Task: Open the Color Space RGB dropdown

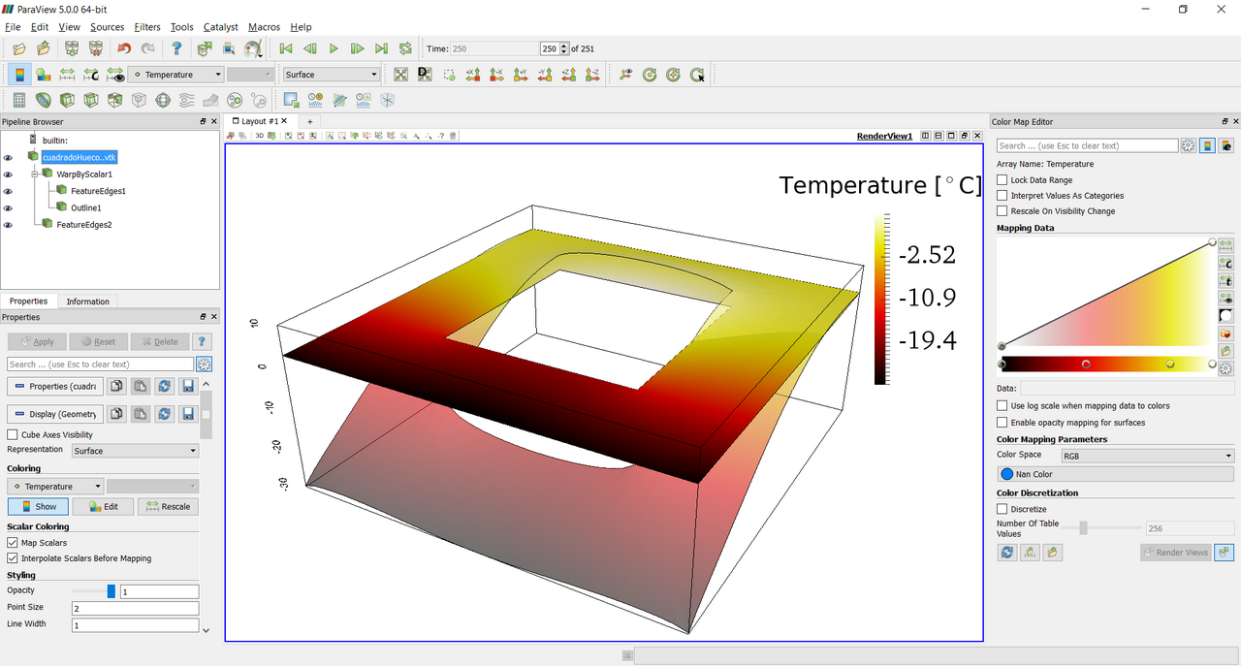Action: 1146,456
